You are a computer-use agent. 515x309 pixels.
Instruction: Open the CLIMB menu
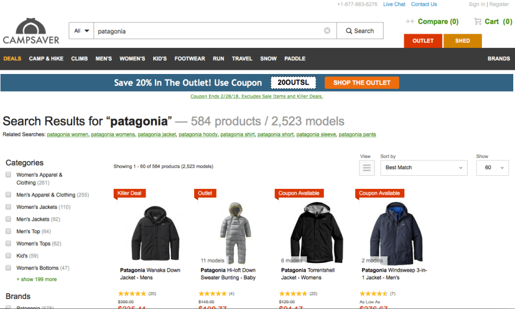click(x=79, y=59)
